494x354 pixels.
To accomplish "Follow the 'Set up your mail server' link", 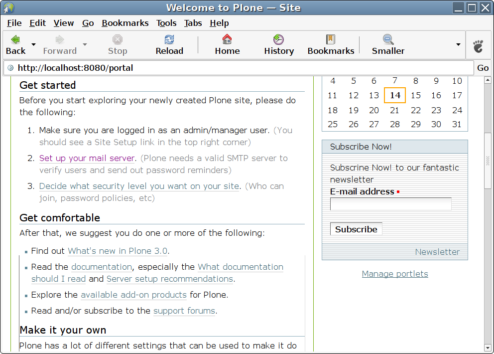I will click(87, 158).
